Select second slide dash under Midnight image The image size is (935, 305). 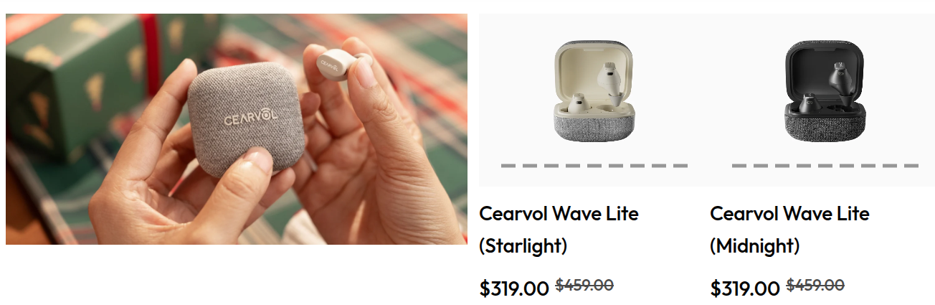point(761,166)
